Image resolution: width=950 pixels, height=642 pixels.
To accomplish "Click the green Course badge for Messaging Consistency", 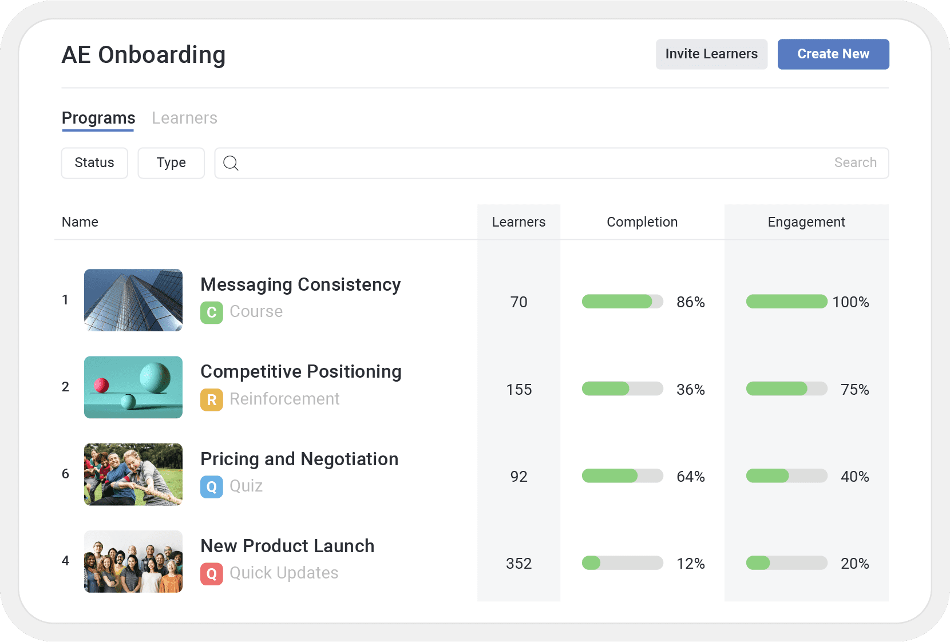I will tap(211, 312).
